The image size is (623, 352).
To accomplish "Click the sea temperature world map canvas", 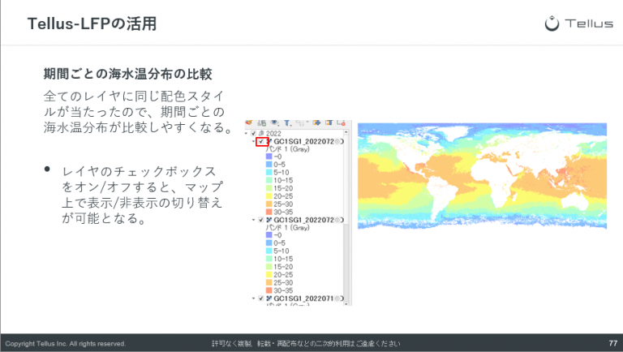I will [x=483, y=176].
